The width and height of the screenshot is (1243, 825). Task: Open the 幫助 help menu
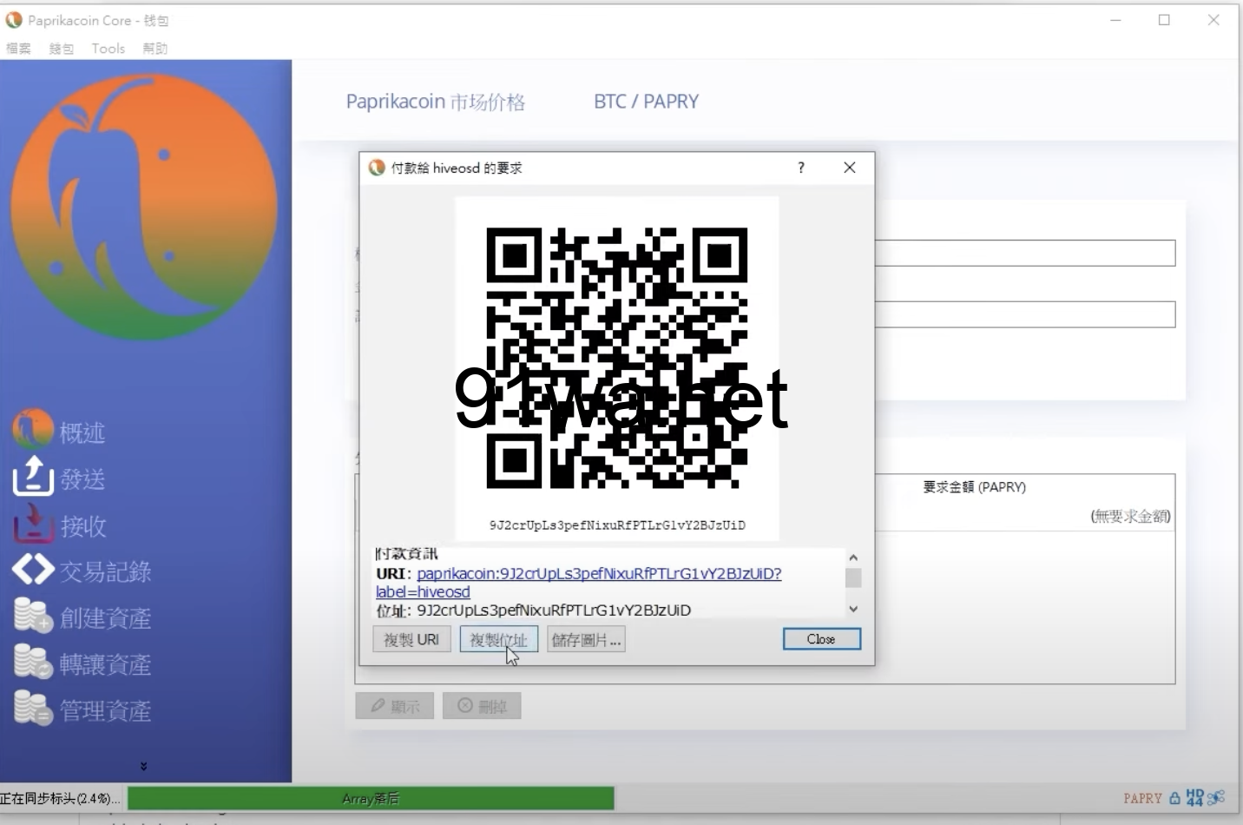155,49
